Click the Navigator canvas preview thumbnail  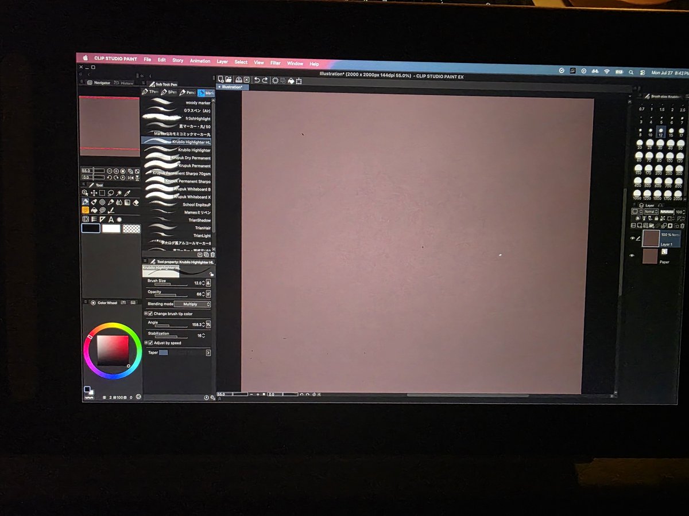click(109, 127)
